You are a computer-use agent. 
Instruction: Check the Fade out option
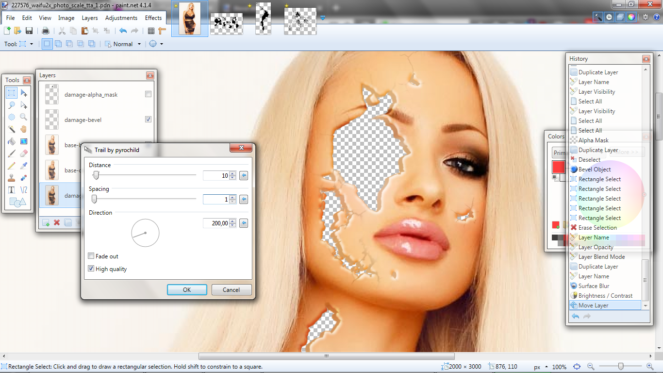[91, 256]
